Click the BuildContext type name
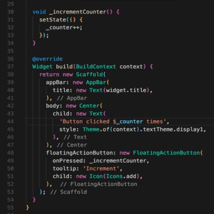Viewport: 214px width, 214px height. [x=96, y=67]
